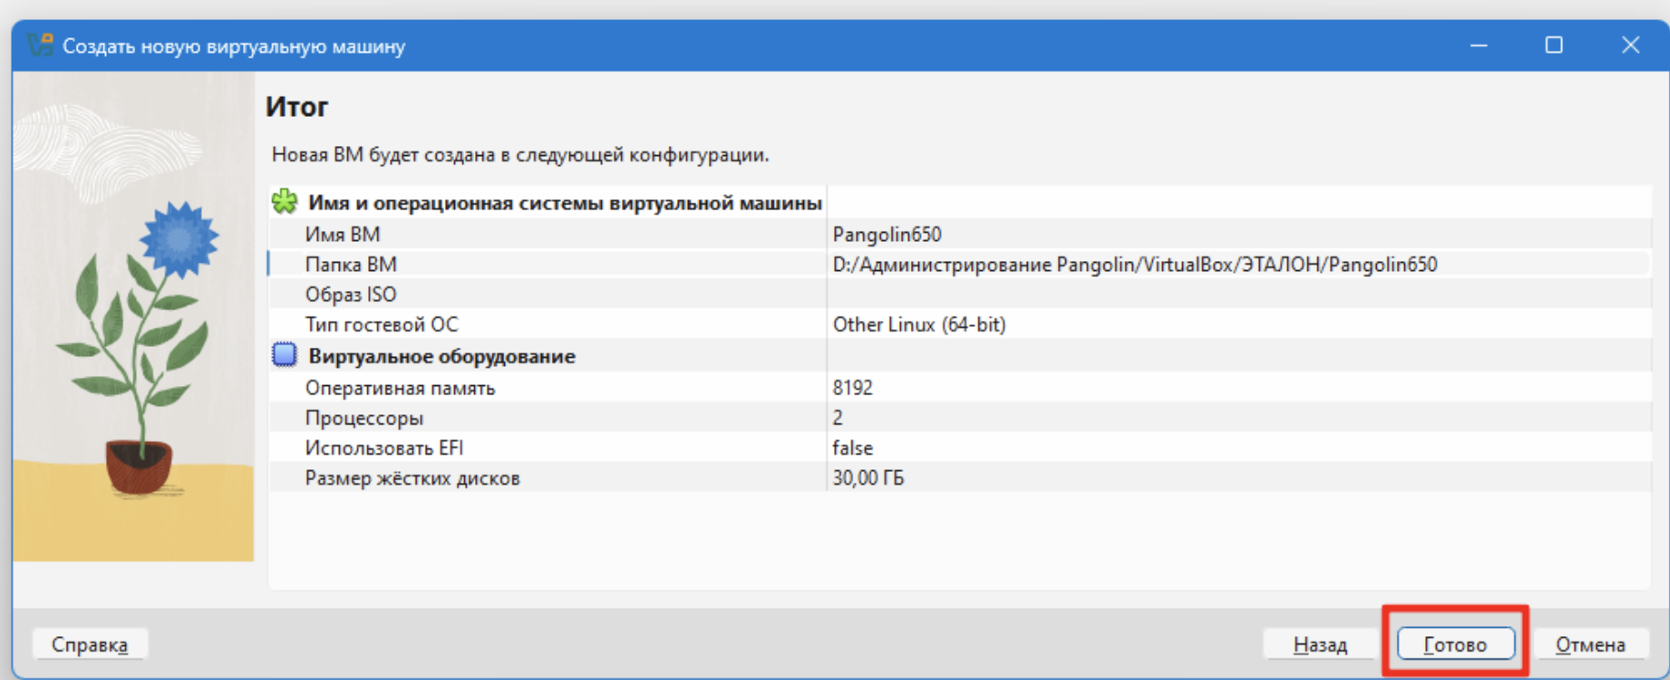
Task: Click the green clover icon beside name section
Action: click(x=285, y=202)
